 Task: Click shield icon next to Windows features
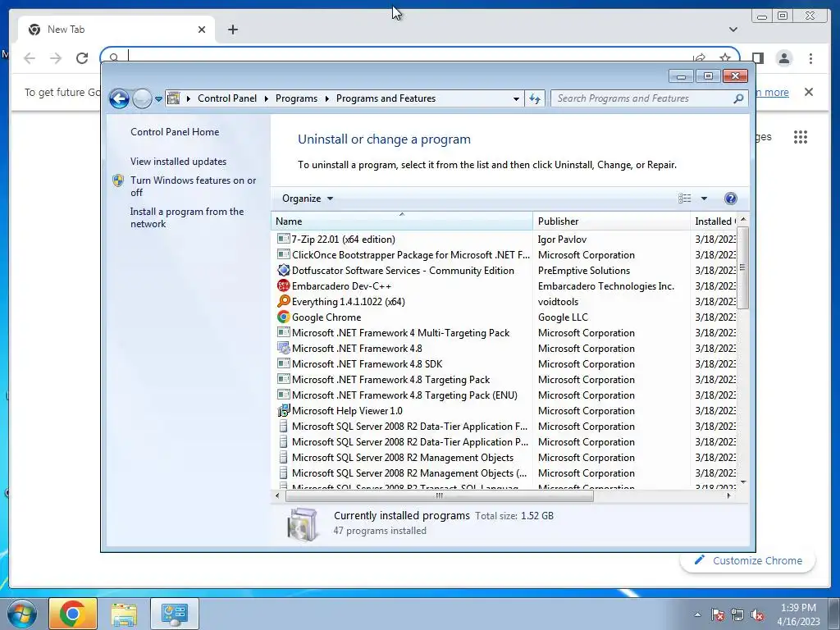(118, 180)
